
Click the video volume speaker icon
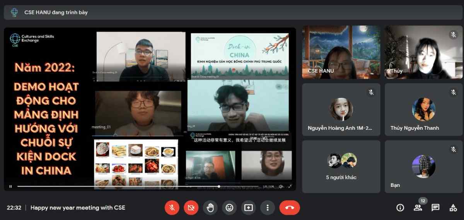281,186
